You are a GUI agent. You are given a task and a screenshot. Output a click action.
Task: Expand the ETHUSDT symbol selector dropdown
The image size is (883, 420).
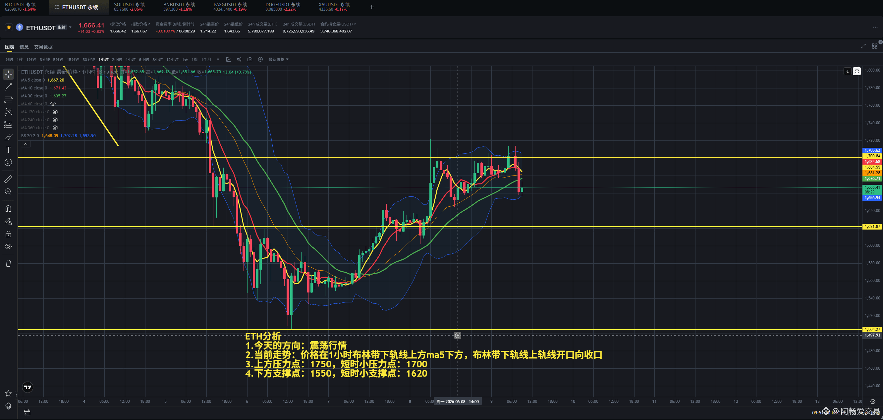point(70,27)
